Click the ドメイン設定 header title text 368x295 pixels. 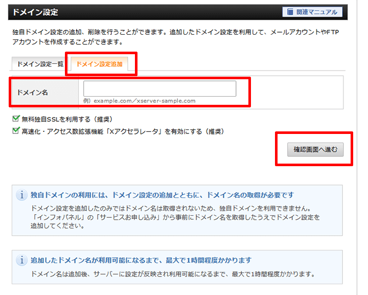[35, 12]
